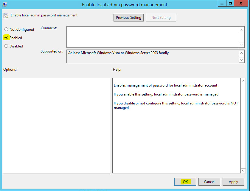Click the down arrow on the Help scrollbar
Viewport: 250px width, 191px height.
pos(243,171)
